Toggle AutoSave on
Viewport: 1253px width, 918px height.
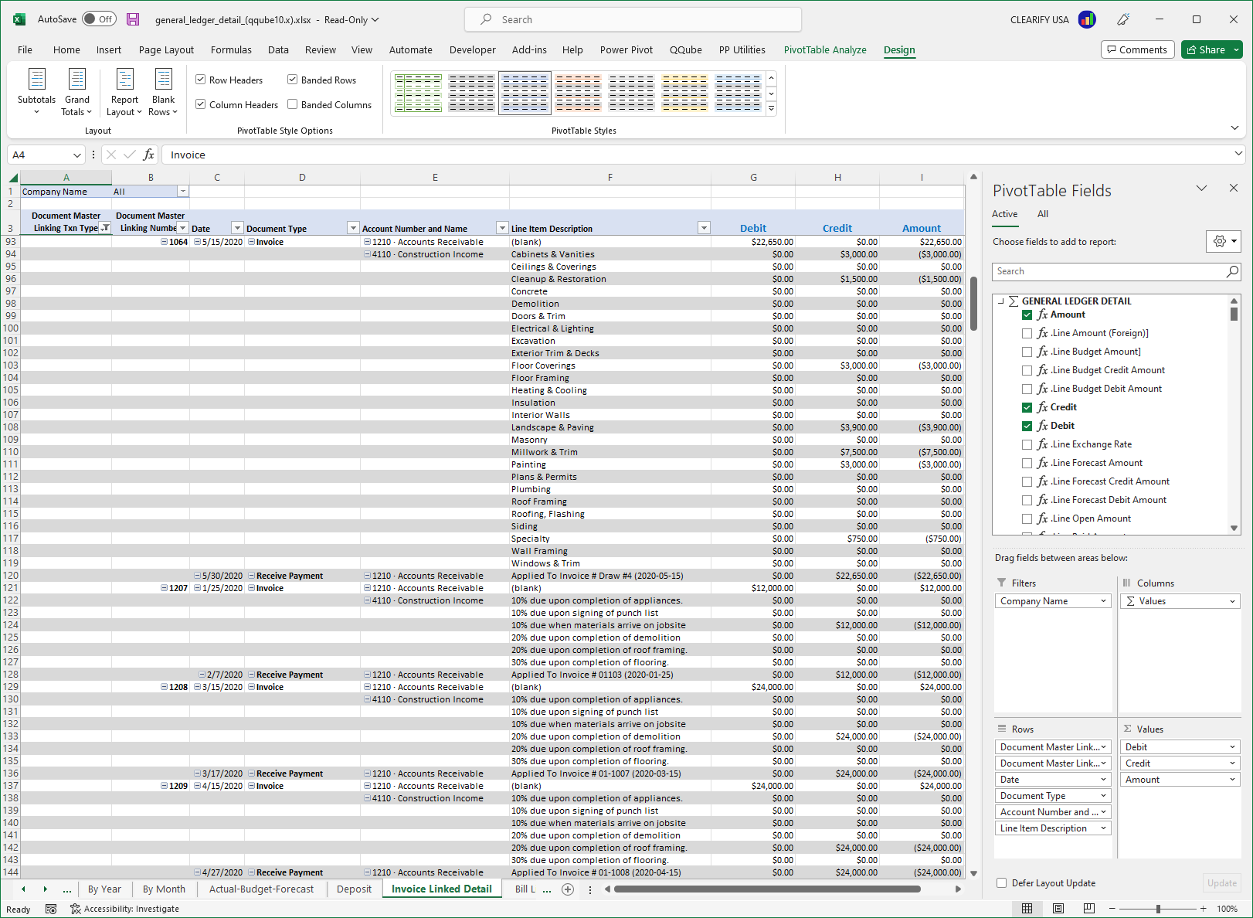[x=99, y=19]
